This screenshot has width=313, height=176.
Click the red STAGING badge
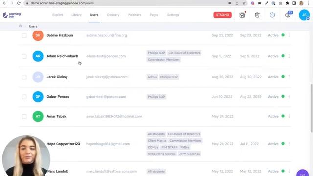[x=223, y=15]
